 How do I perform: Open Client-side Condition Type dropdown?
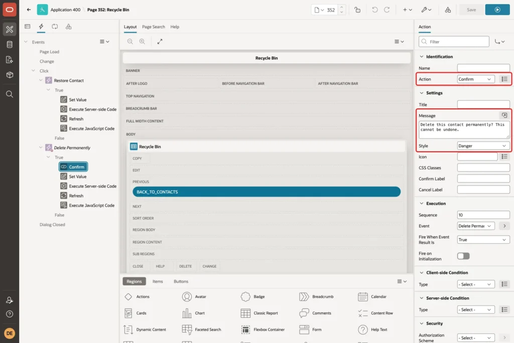tap(476, 284)
